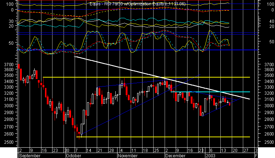Viewport: 275px width, 158px height.
Task: Click the '3700' price label on the left axis
Action: (x=9, y=65)
